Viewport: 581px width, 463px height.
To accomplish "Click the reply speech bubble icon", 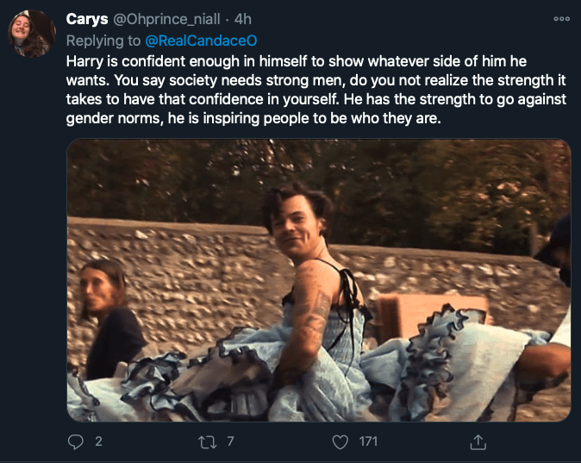I will click(x=74, y=441).
